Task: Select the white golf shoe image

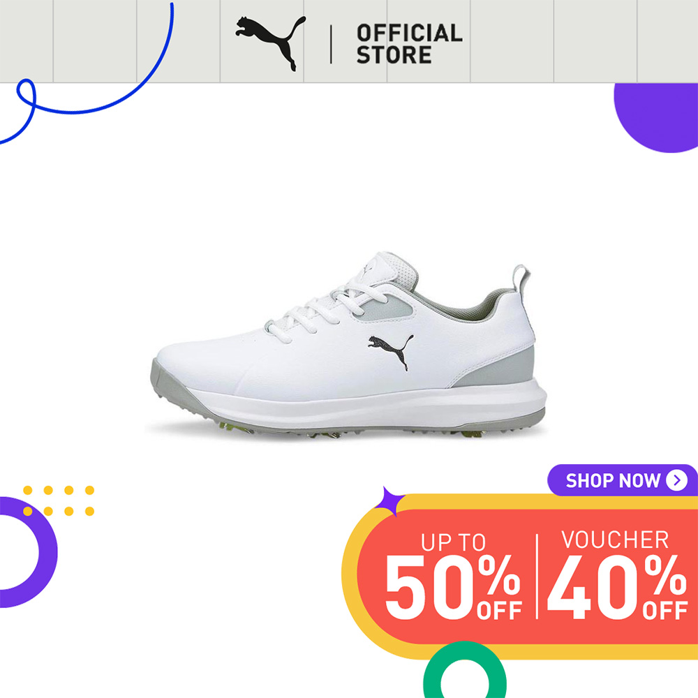Action: tap(347, 345)
